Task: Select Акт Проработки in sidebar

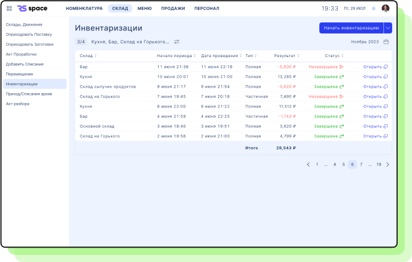Action: point(21,54)
